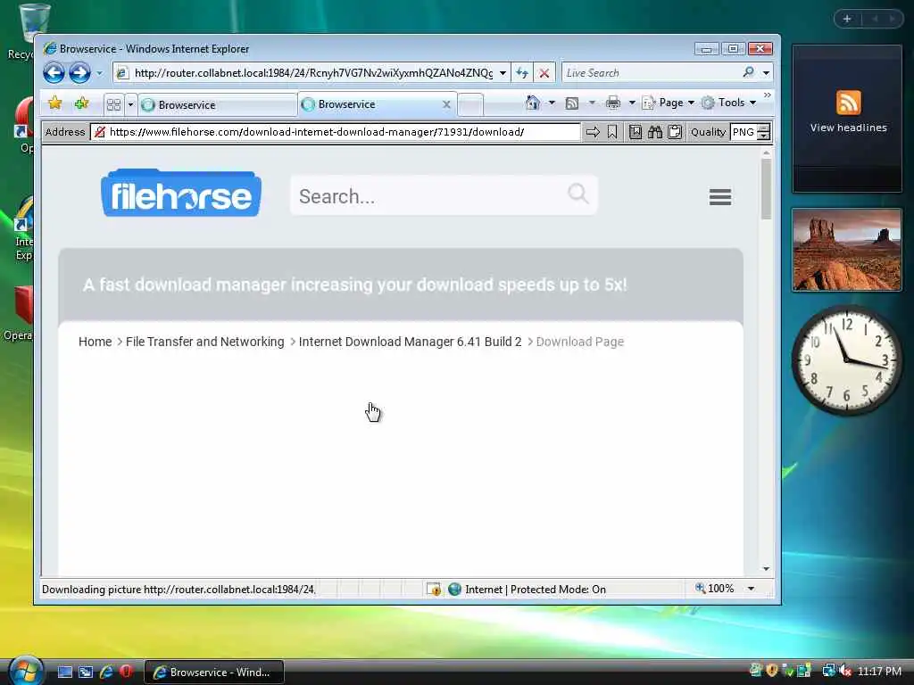This screenshot has height=685, width=914.
Task: Click the RSS Feeds toolbar icon
Action: (x=572, y=103)
